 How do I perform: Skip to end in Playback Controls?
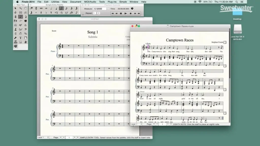tap(139, 13)
